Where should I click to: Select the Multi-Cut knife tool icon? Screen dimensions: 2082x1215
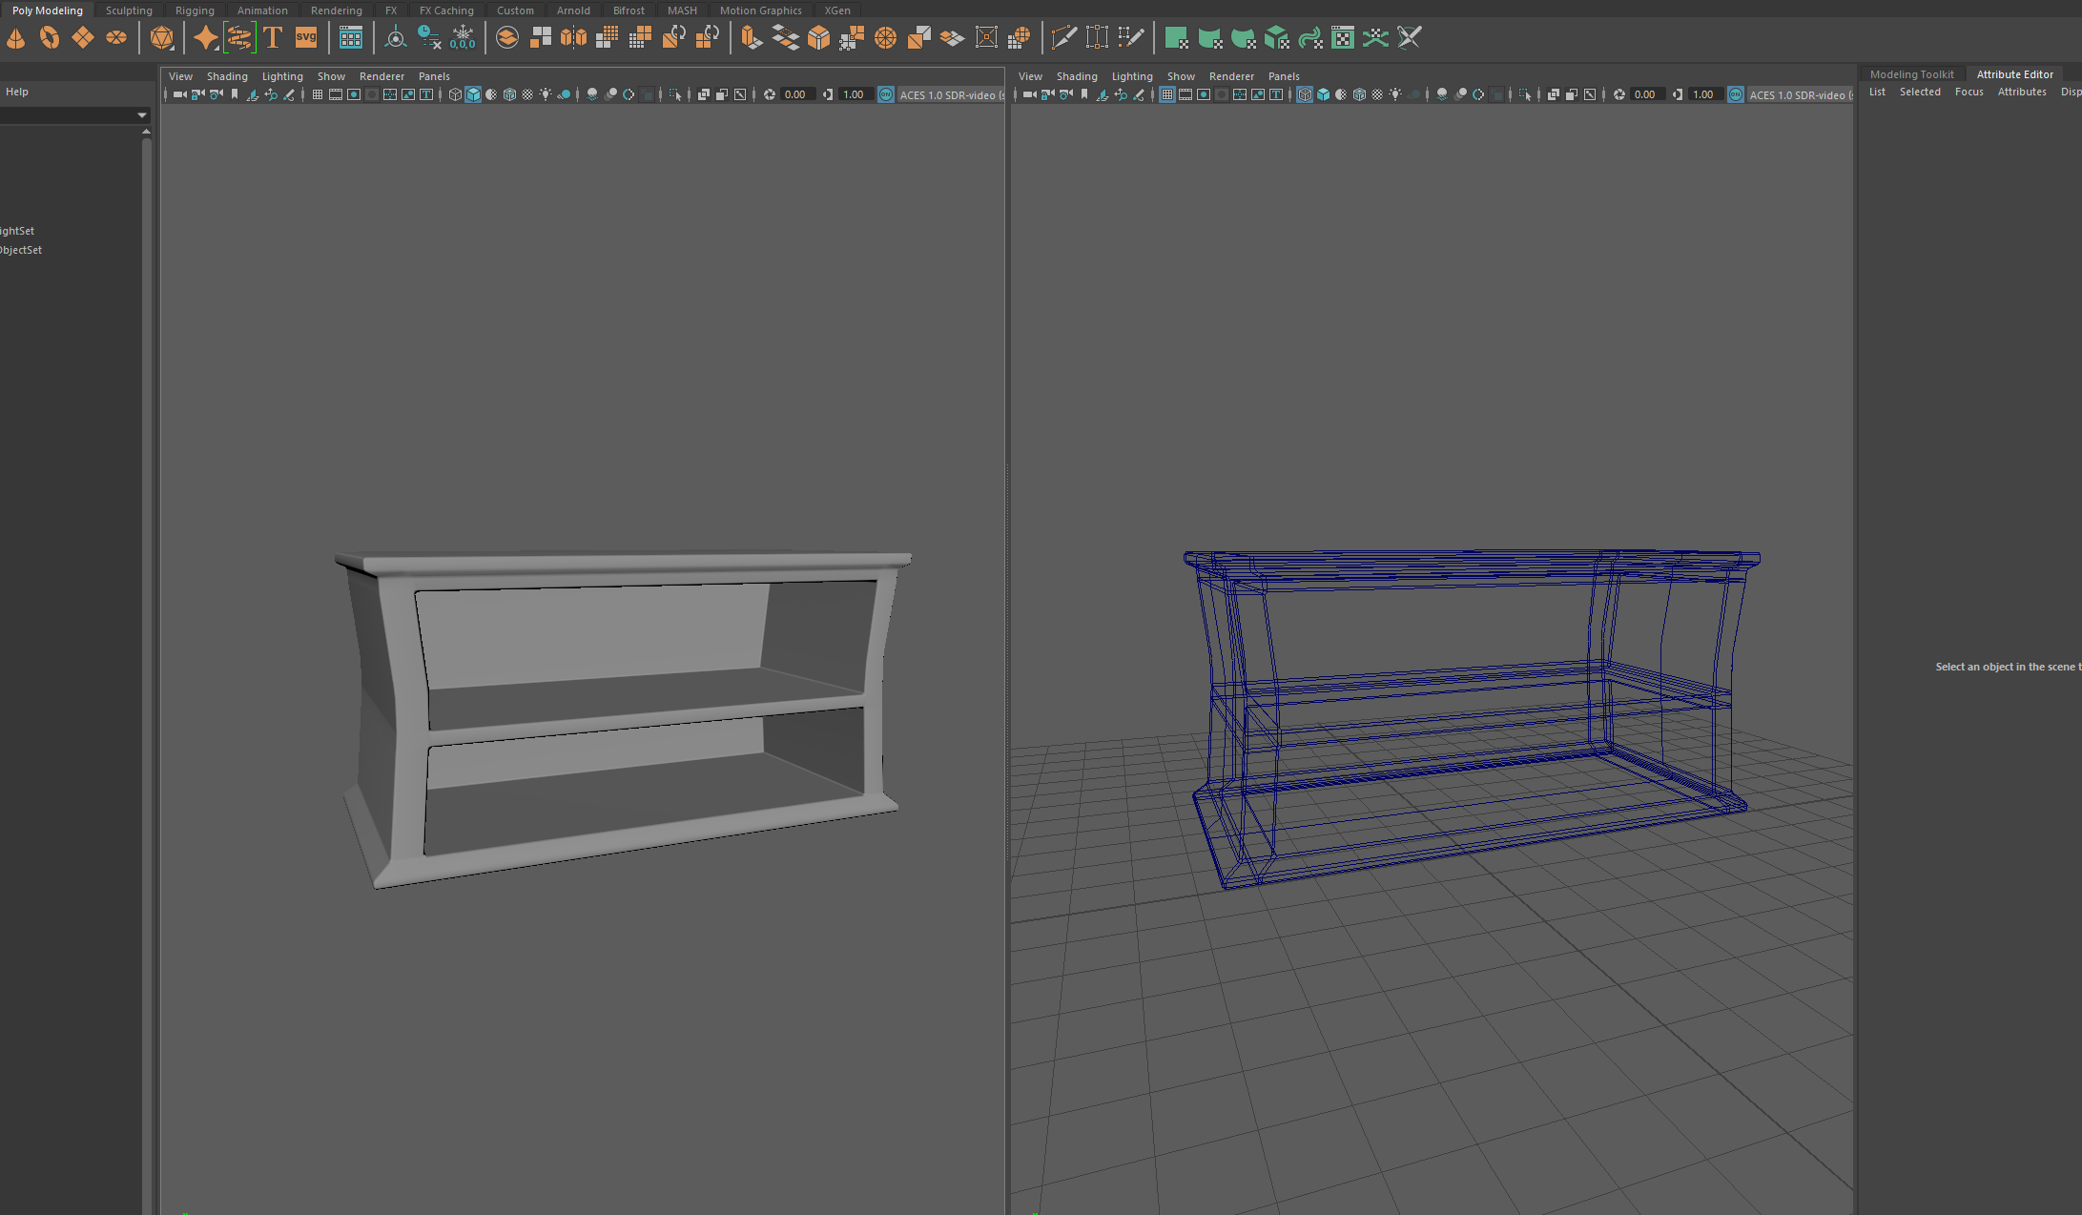click(x=1063, y=38)
